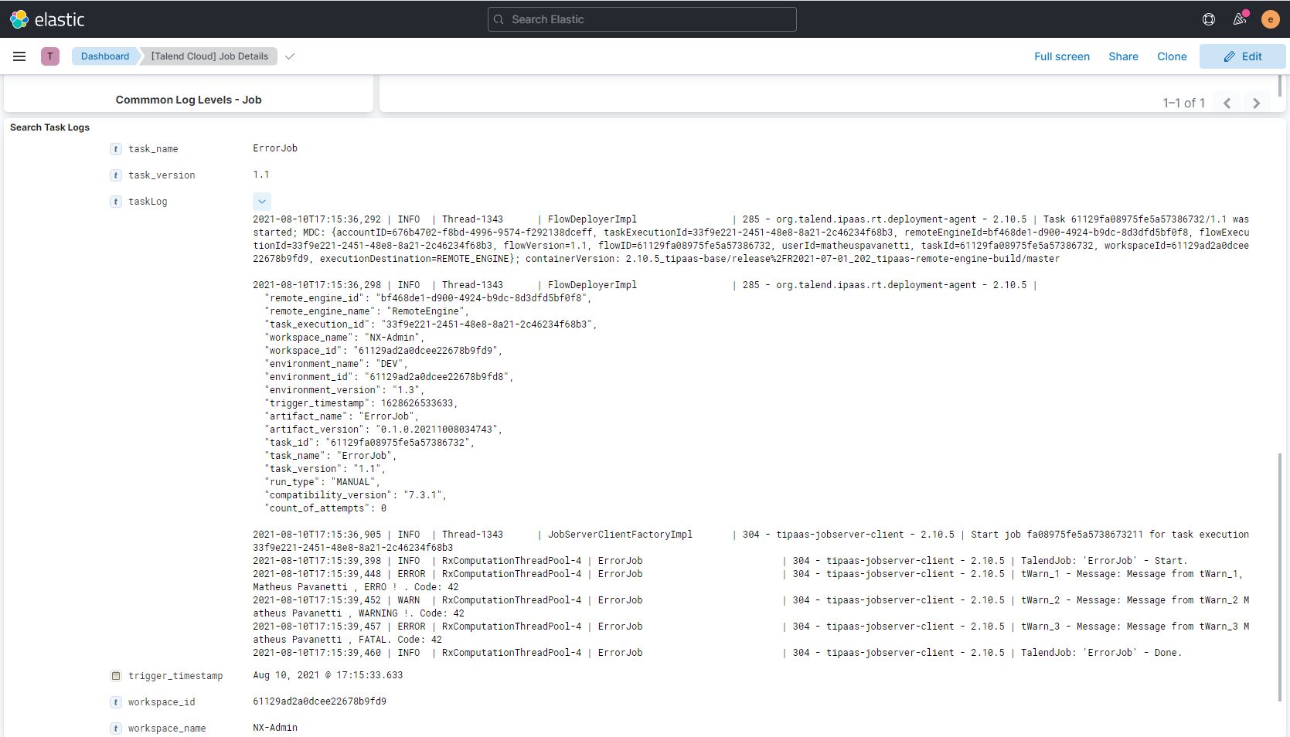The height and width of the screenshot is (737, 1290).
Task: Select the Aug 10, 2021 timestamp value
Action: (328, 675)
